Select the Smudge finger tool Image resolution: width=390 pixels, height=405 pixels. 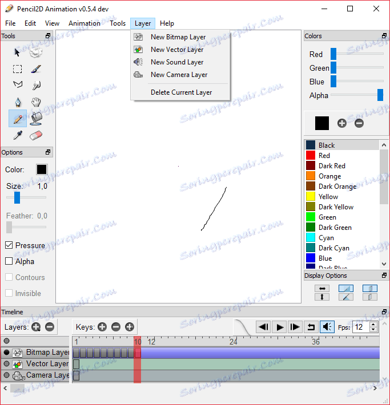36,85
